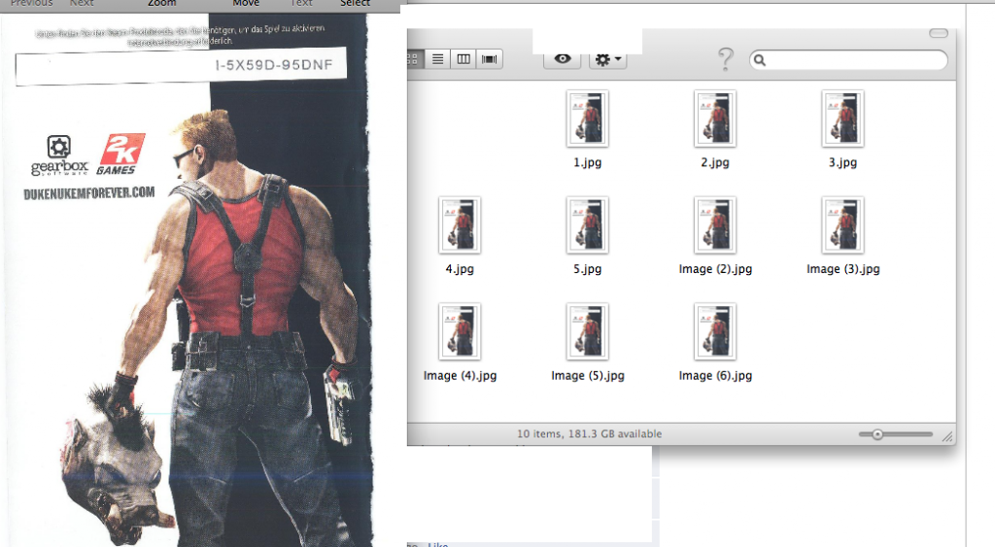Click the Image (3).jpg name label
Image resolution: width=995 pixels, height=547 pixels.
pos(842,269)
